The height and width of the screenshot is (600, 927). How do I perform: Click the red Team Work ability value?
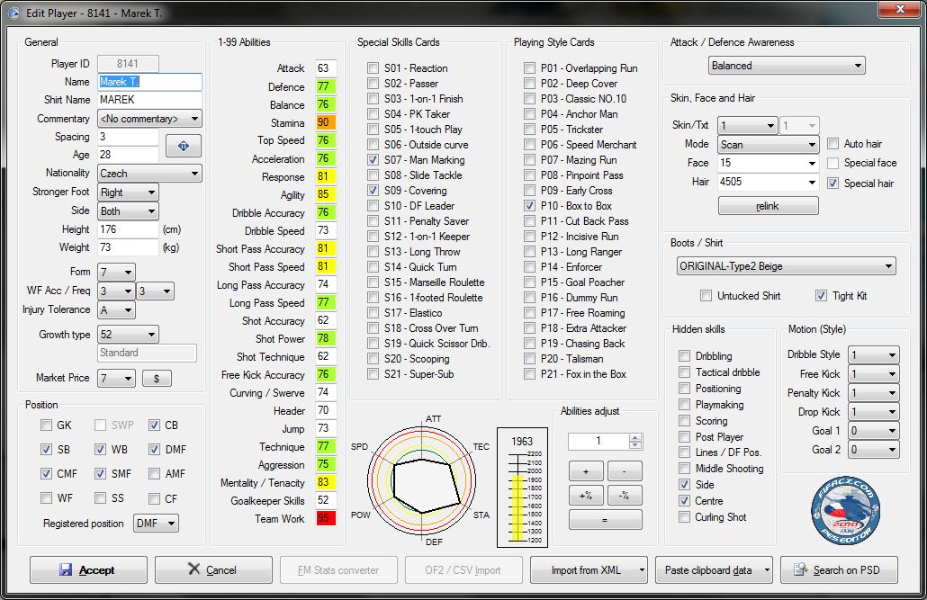[x=325, y=519]
